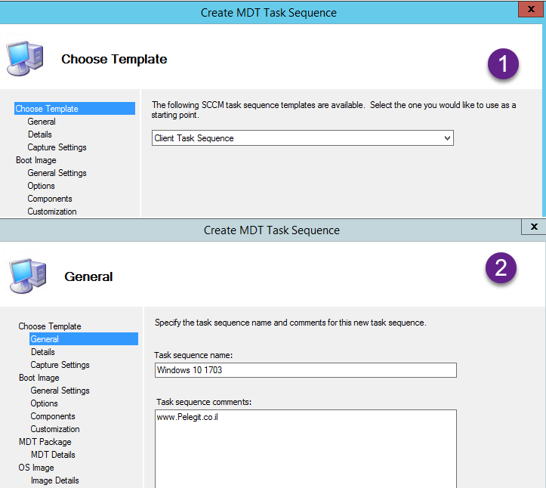Select Capture Settings in top wizard sidebar
The height and width of the screenshot is (488, 546).
[x=57, y=147]
